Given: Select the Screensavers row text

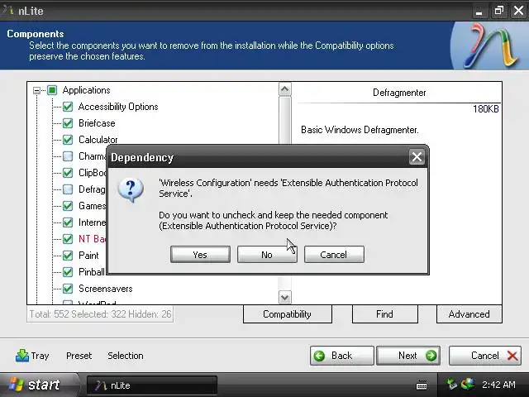Looking at the screenshot, I should point(106,289).
